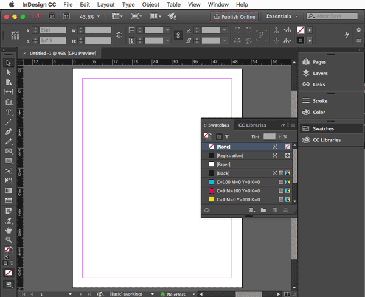The width and height of the screenshot is (365, 297).
Task: Select the Free Transform tool
Action: point(9,181)
